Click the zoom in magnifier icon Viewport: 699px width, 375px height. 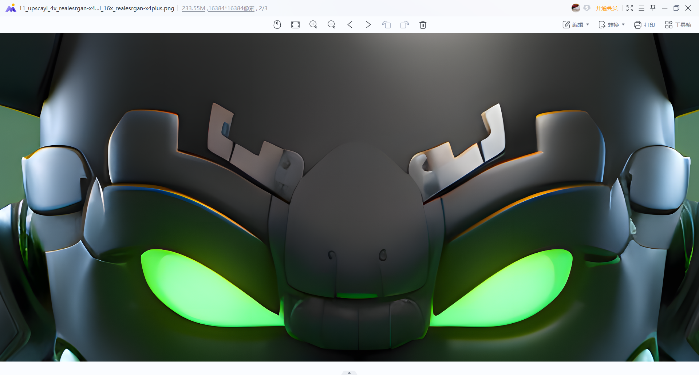[313, 25]
